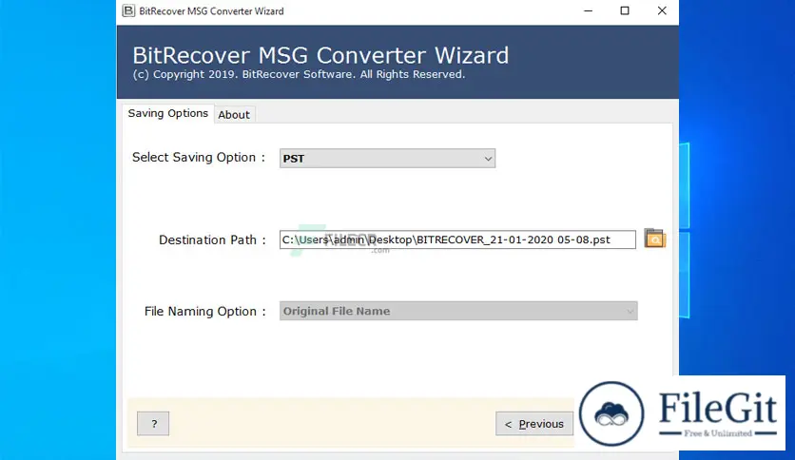The width and height of the screenshot is (795, 460).
Task: Click the 'Select Saving Option :' label
Action: click(x=199, y=158)
